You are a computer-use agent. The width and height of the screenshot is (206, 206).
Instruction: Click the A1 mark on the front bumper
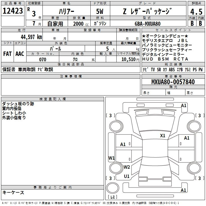(184, 106)
